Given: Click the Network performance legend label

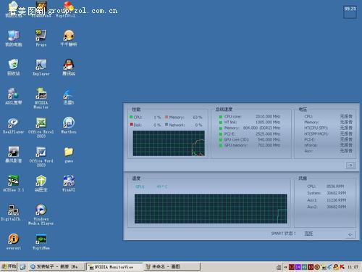Looking at the screenshot, I should coord(177,125).
